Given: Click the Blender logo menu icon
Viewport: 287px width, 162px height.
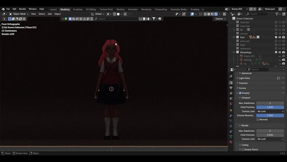Looking at the screenshot, I should click(x=3, y=9).
